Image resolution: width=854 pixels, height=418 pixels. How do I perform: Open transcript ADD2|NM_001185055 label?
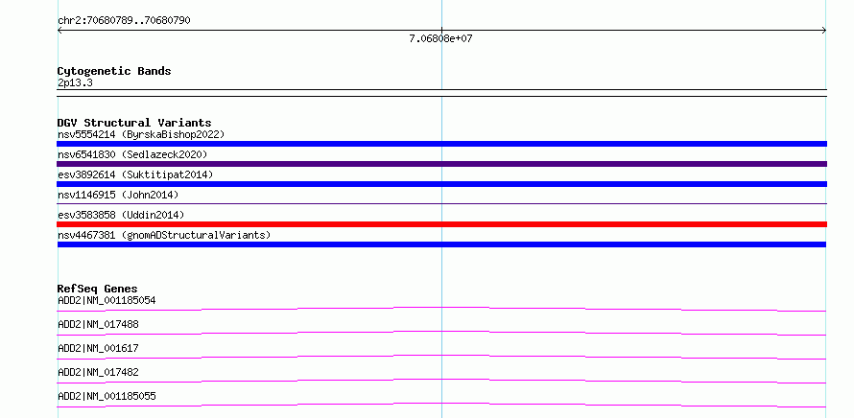[x=107, y=396]
